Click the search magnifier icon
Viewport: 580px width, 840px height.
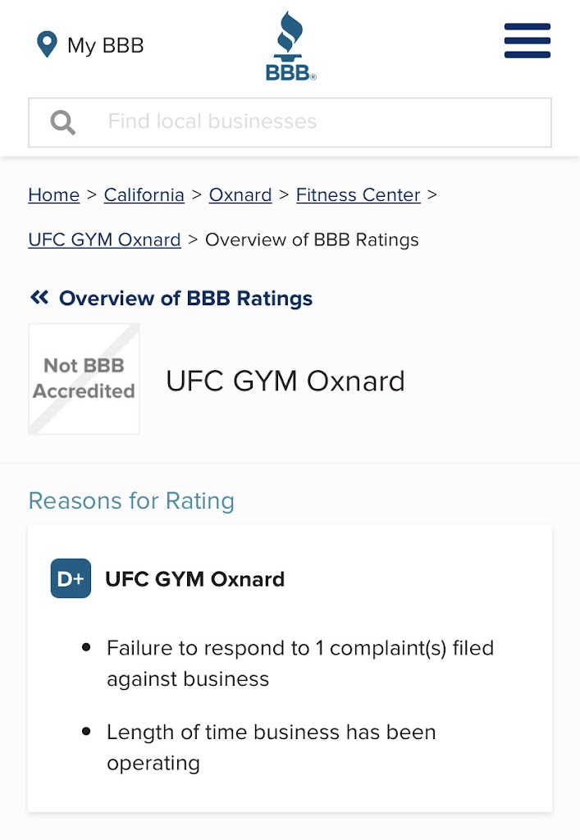tap(62, 122)
